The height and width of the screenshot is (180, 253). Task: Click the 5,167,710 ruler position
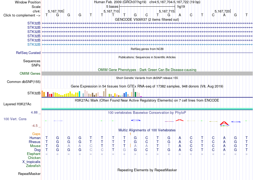(111, 11)
